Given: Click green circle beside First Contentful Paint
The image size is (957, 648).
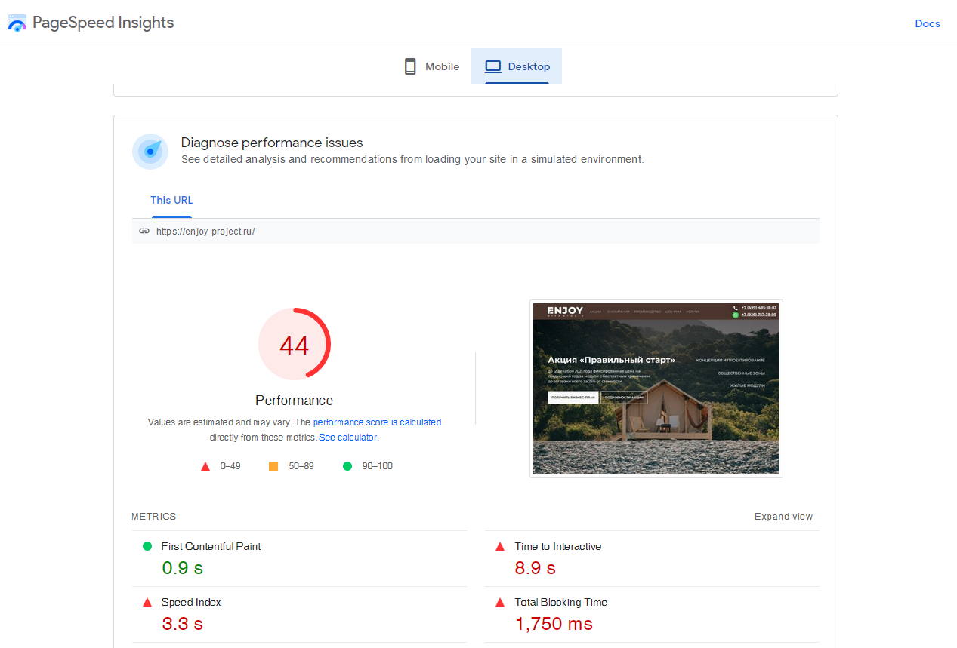Looking at the screenshot, I should click(147, 546).
